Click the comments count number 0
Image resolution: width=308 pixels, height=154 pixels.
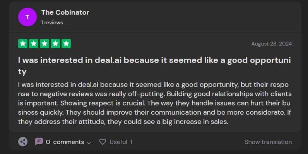(x=48, y=142)
